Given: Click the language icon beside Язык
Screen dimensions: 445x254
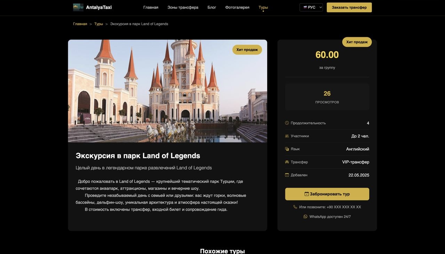Looking at the screenshot, I should 287,149.
